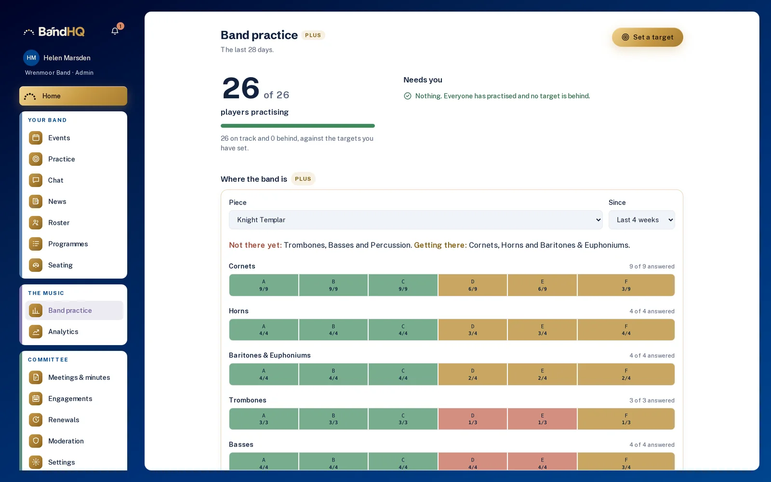Open the Piece dropdown showing Knight Templar
771x482 pixels.
pos(415,220)
